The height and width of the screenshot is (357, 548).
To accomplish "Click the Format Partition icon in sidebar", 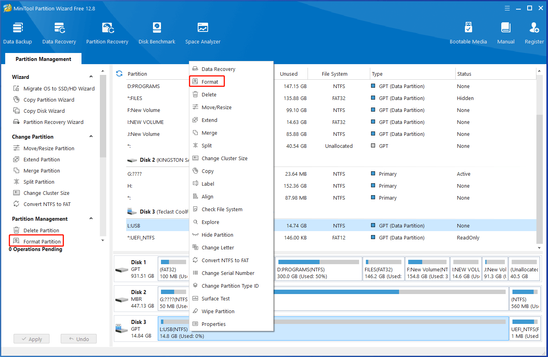I will [x=16, y=241].
